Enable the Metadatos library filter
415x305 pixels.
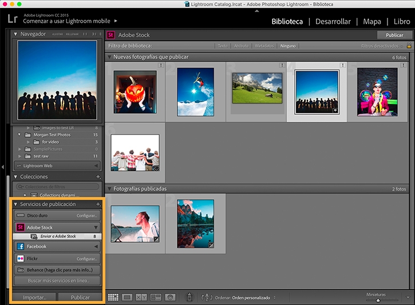[264, 46]
